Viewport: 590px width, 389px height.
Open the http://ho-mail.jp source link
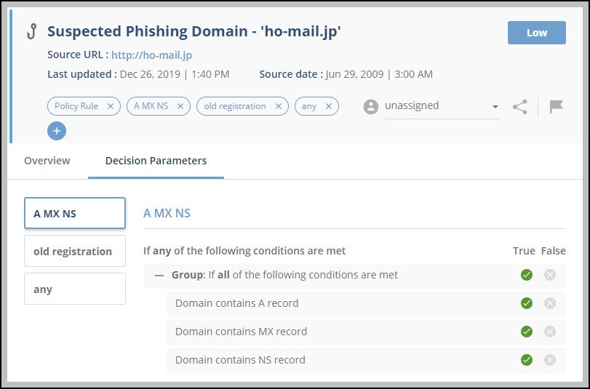151,55
